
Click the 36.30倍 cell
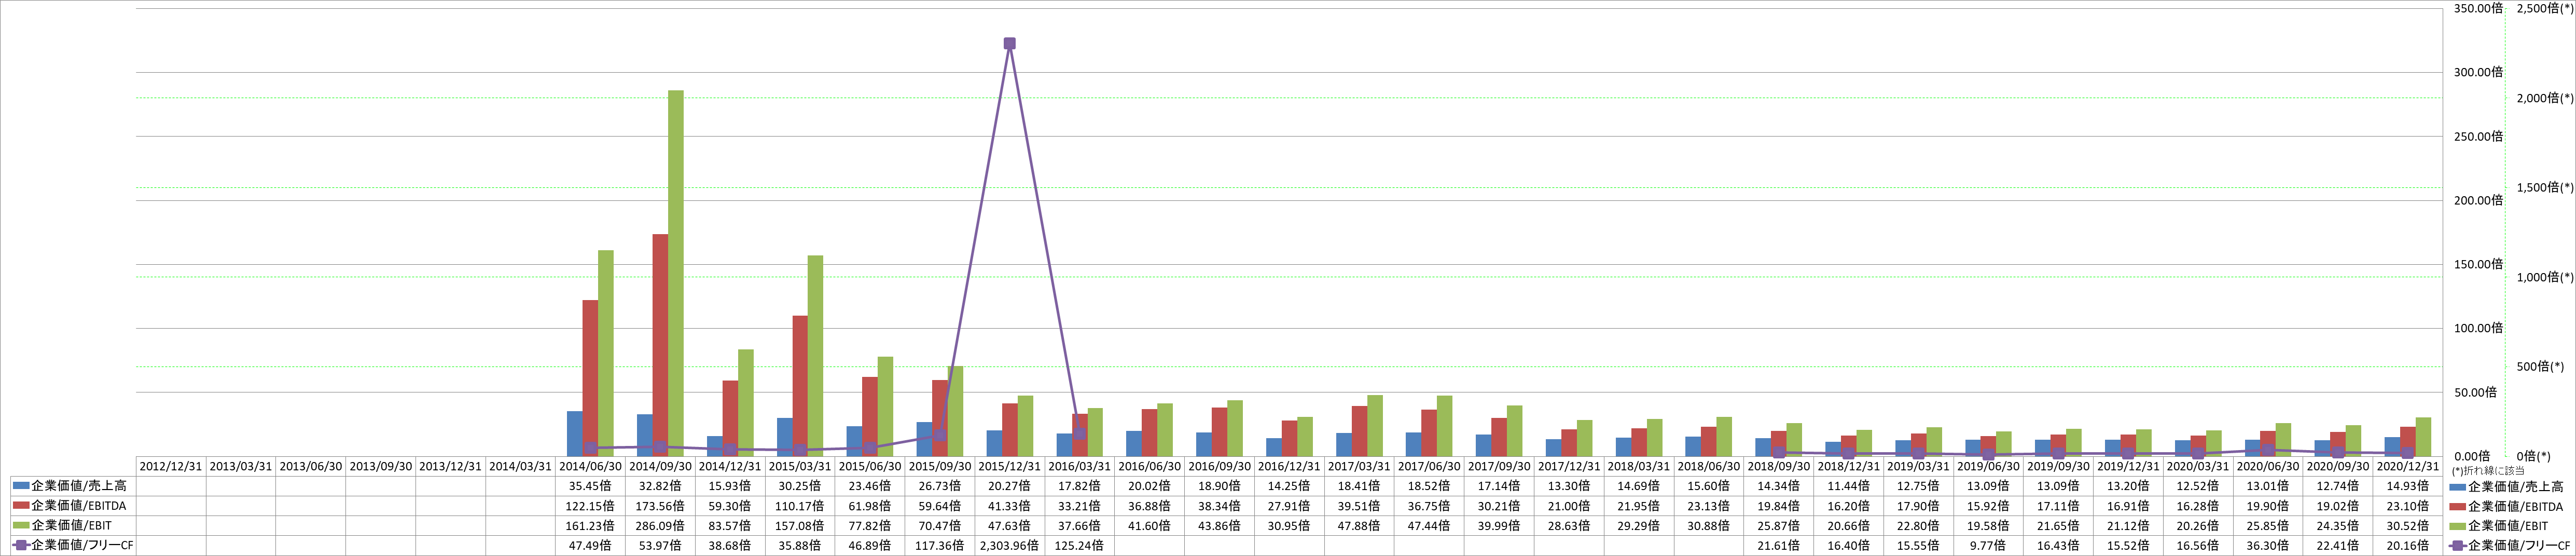[2267, 546]
